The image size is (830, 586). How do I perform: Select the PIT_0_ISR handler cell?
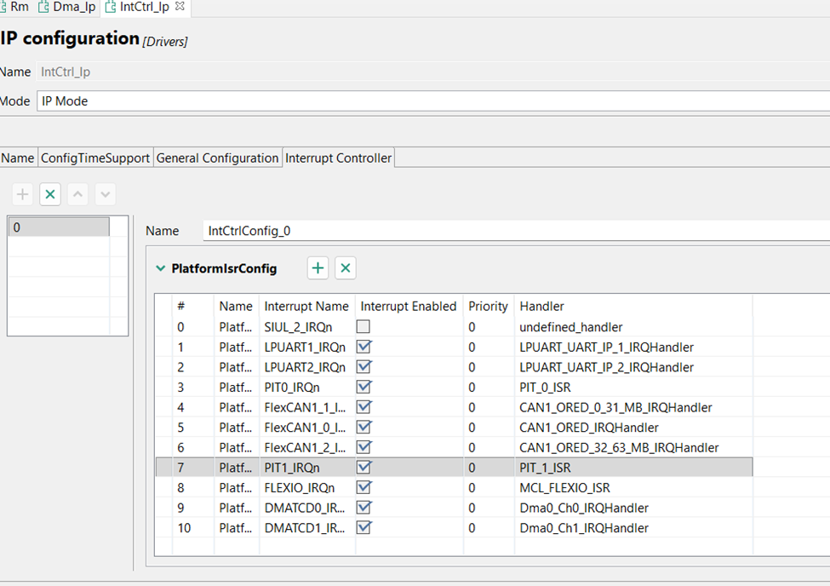point(633,388)
